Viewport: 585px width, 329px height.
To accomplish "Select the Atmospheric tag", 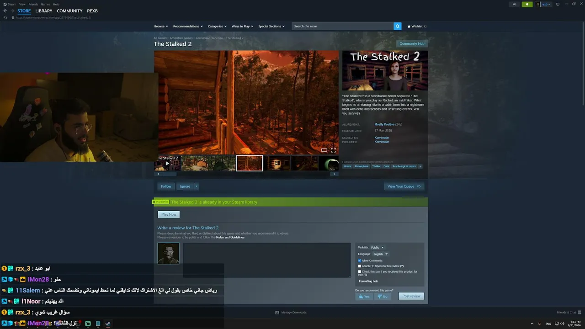I will 362,166.
